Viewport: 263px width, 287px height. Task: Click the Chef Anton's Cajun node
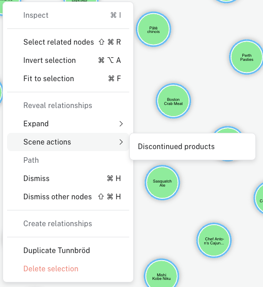coord(214,240)
